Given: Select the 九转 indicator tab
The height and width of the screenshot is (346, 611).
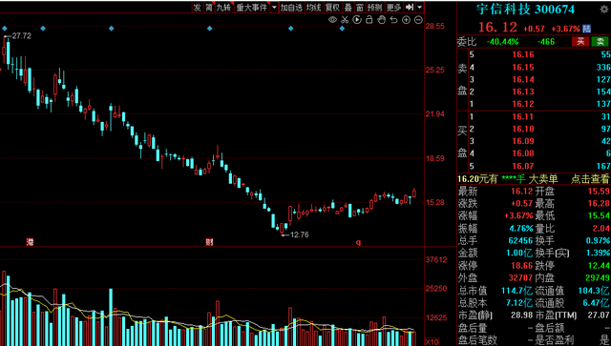Looking at the screenshot, I should coord(224,8).
